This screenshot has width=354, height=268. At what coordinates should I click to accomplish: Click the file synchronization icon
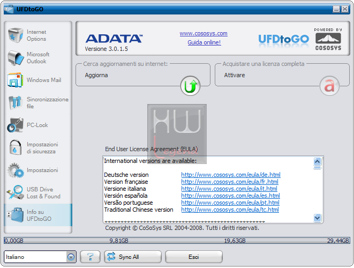pyautogui.click(x=15, y=102)
